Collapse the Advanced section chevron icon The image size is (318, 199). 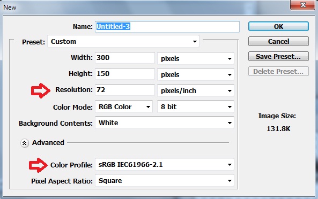pyautogui.click(x=24, y=143)
